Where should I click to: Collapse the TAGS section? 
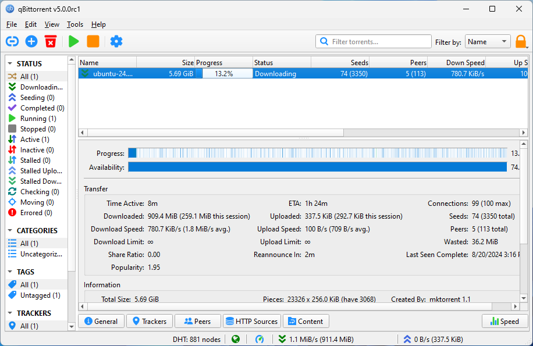click(x=10, y=272)
